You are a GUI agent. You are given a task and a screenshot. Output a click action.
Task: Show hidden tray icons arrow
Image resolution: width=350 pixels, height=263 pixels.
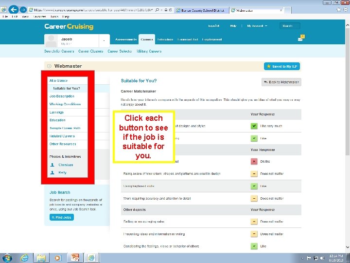click(302, 258)
